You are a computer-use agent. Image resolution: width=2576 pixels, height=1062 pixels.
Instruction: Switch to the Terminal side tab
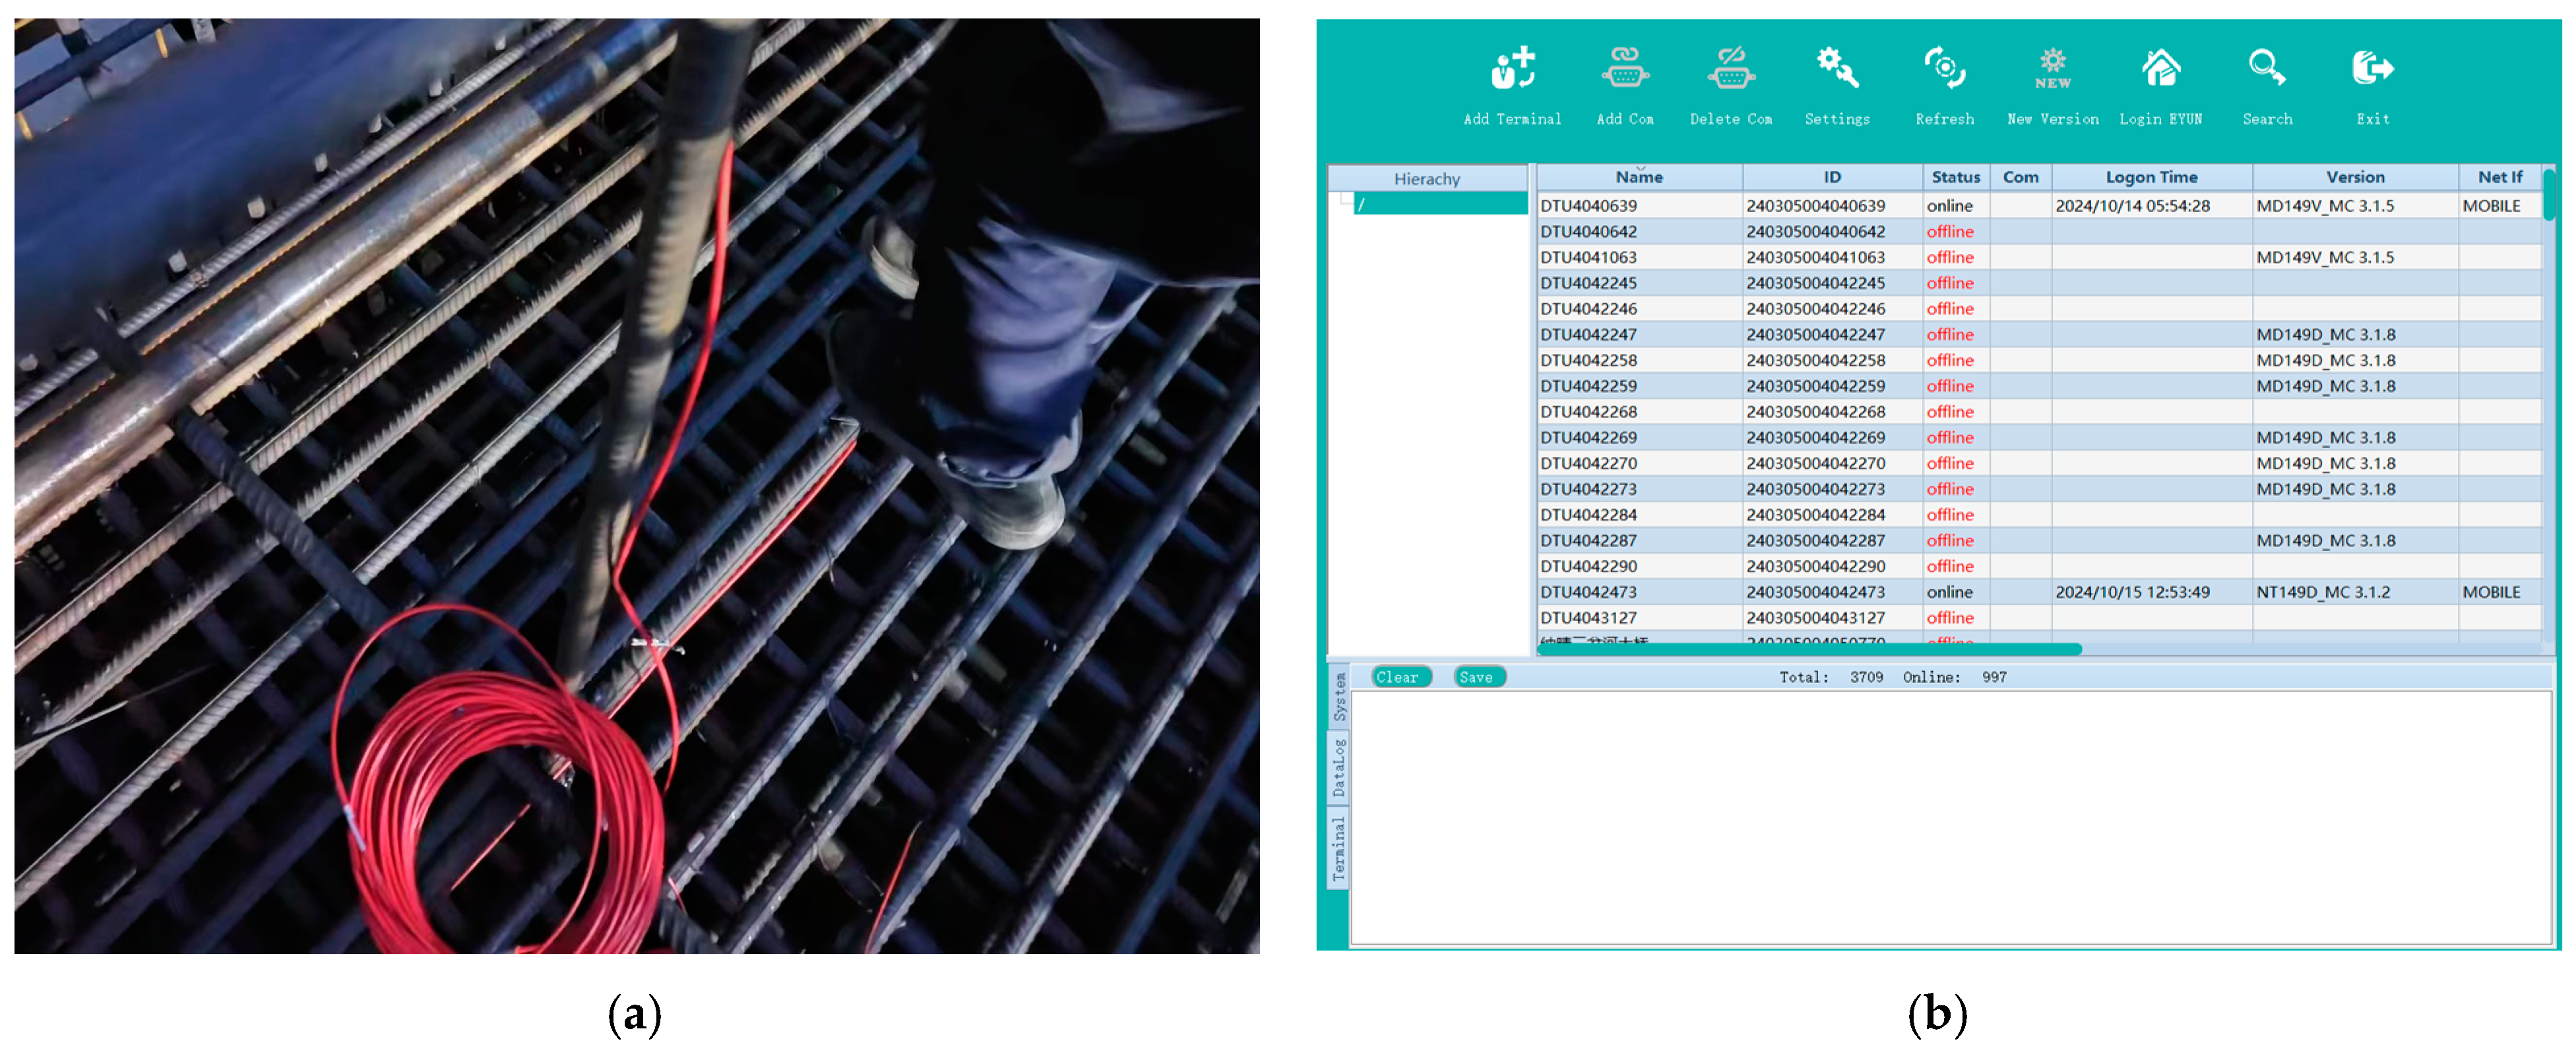coord(1339,849)
